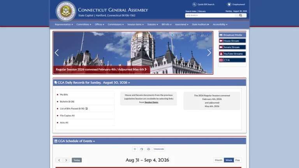Show previous slide in banner carousel
The width and height of the screenshot is (299, 168).
pyautogui.click(x=56, y=53)
